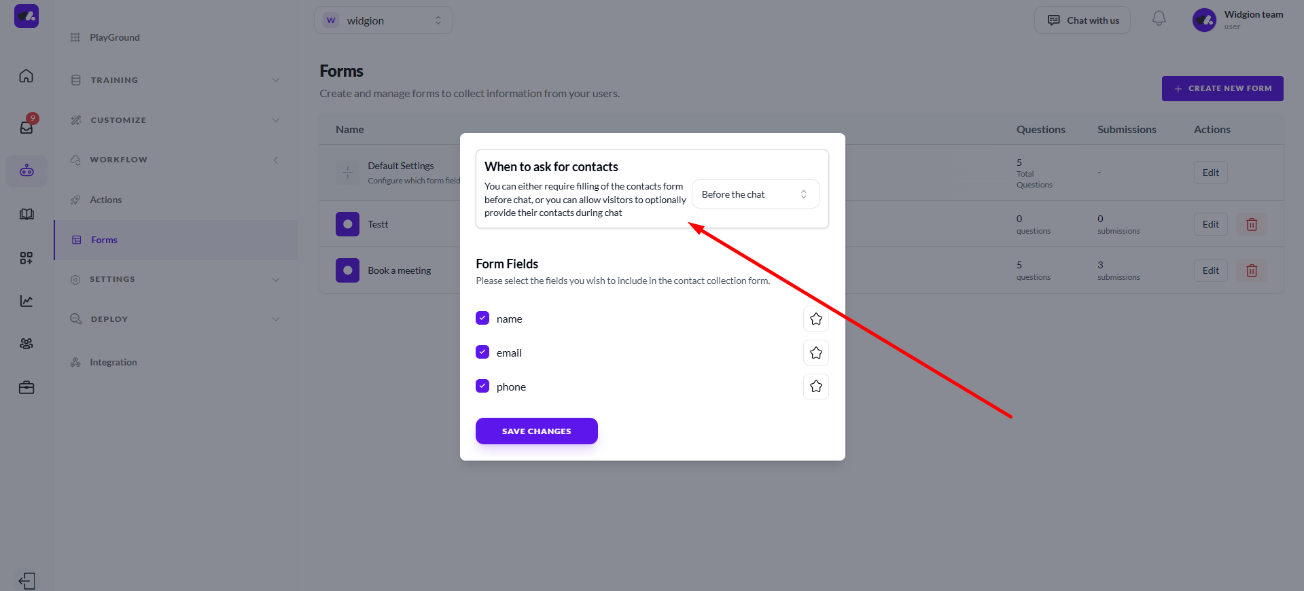The width and height of the screenshot is (1304, 591).
Task: Click the Save Changes button
Action: [537, 431]
